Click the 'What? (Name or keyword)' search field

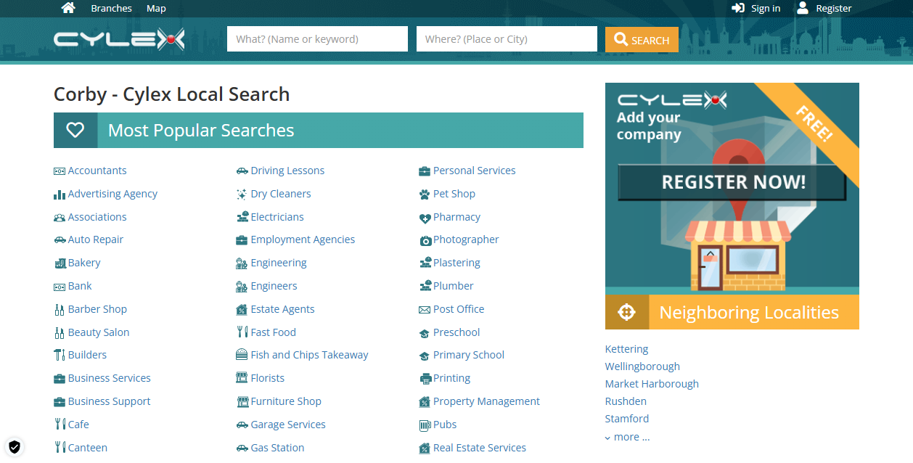[x=317, y=38]
